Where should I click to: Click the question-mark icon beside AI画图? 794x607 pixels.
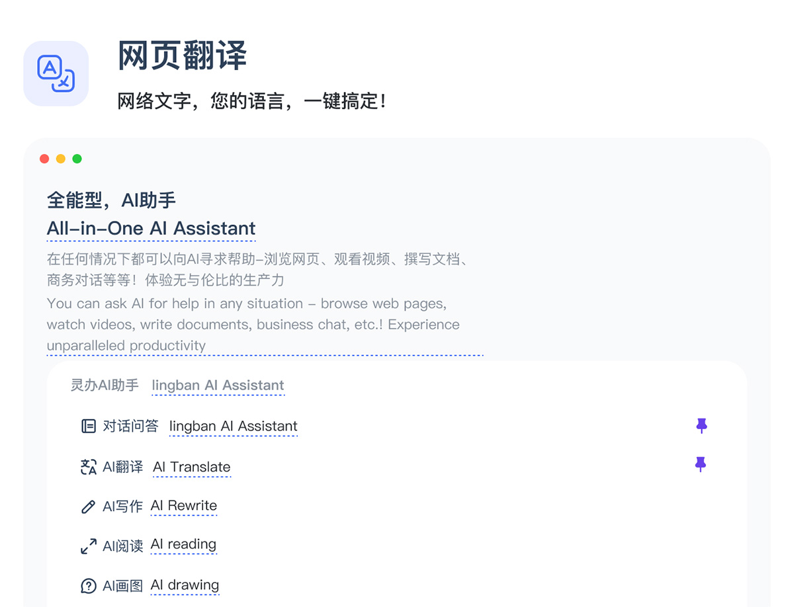click(x=88, y=585)
